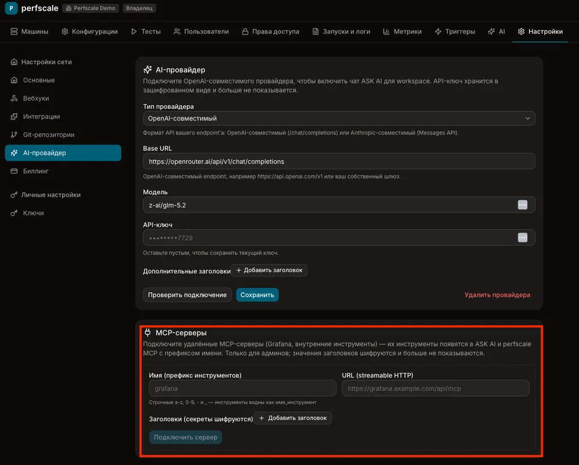Click the Подключить сервер button
Viewport: 579px width, 465px height.
[x=185, y=437]
